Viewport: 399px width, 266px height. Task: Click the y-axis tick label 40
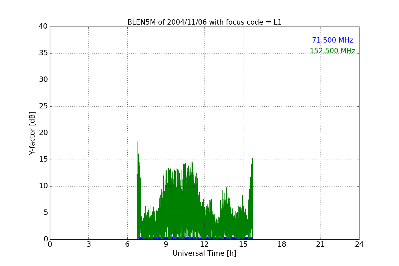click(x=43, y=27)
